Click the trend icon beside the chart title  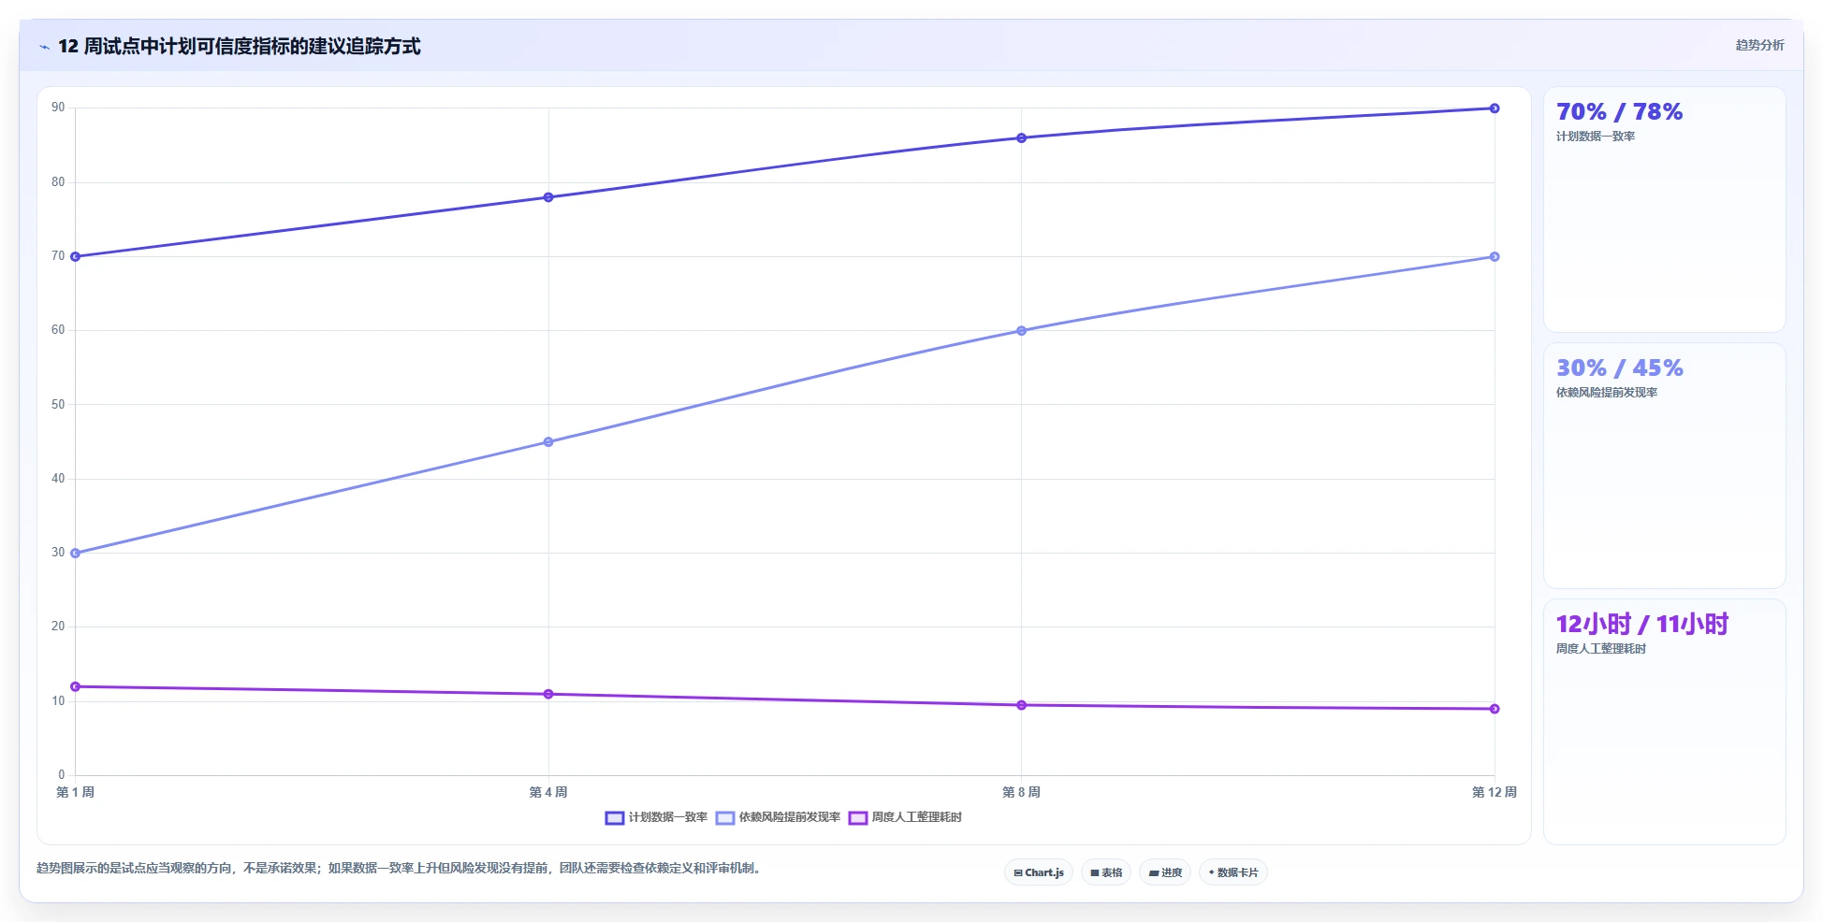coord(44,47)
